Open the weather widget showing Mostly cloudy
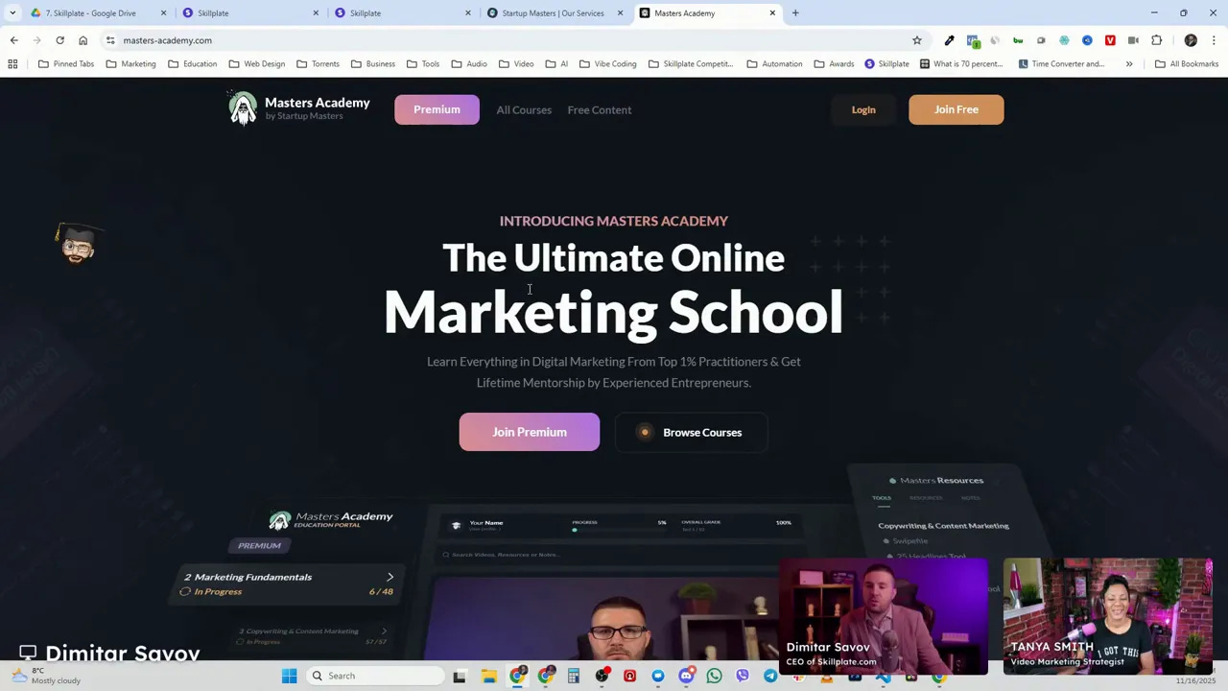 [x=46, y=676]
